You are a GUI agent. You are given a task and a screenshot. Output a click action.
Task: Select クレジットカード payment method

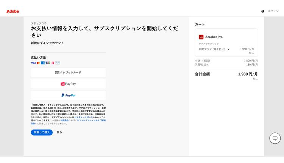tap(68, 72)
